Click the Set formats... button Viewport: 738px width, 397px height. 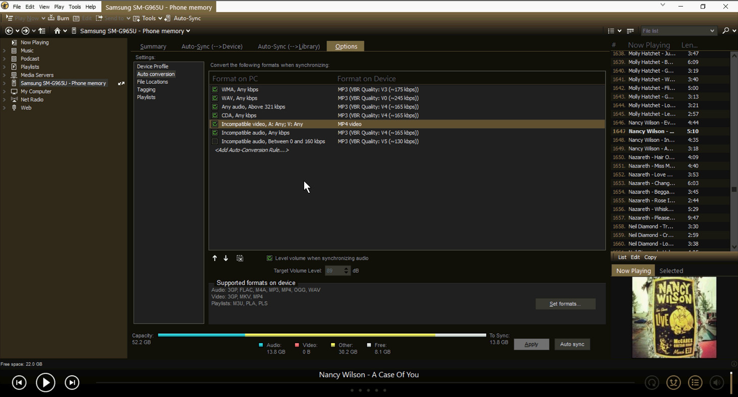[x=565, y=304]
